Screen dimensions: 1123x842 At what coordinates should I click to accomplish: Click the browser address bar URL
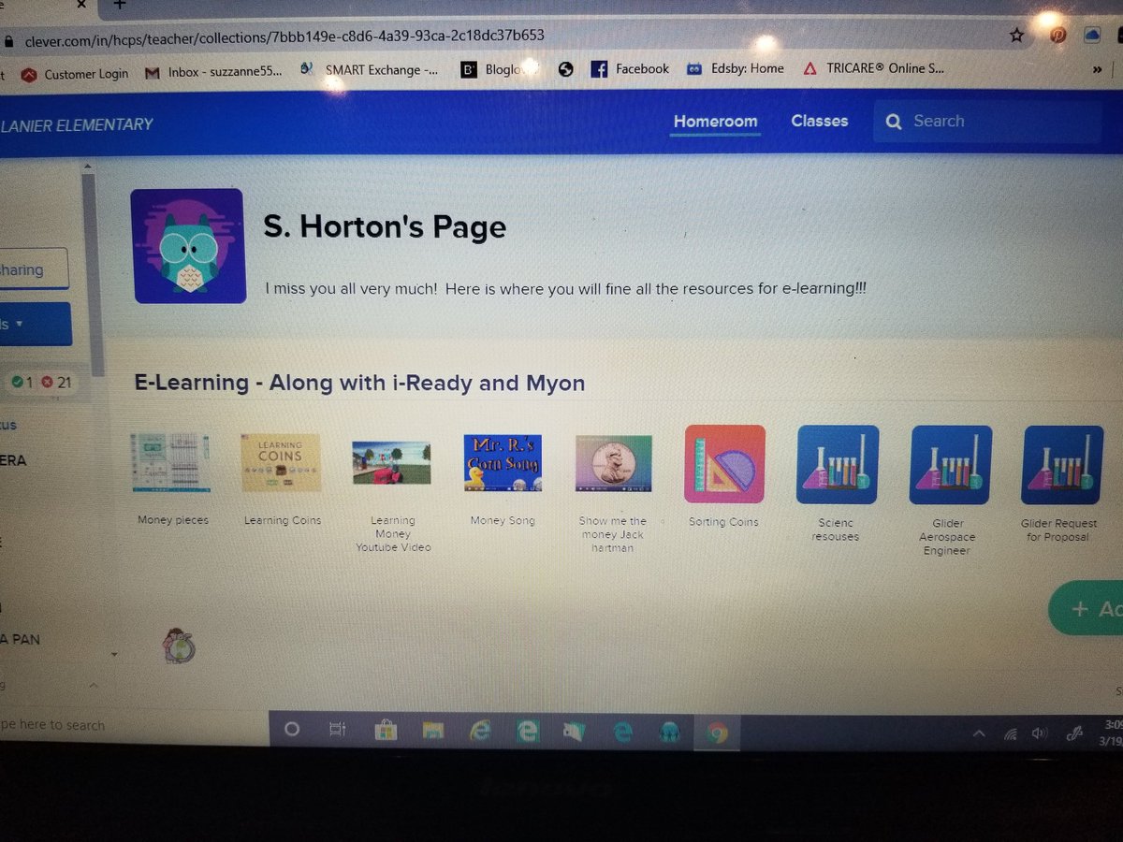(x=284, y=36)
